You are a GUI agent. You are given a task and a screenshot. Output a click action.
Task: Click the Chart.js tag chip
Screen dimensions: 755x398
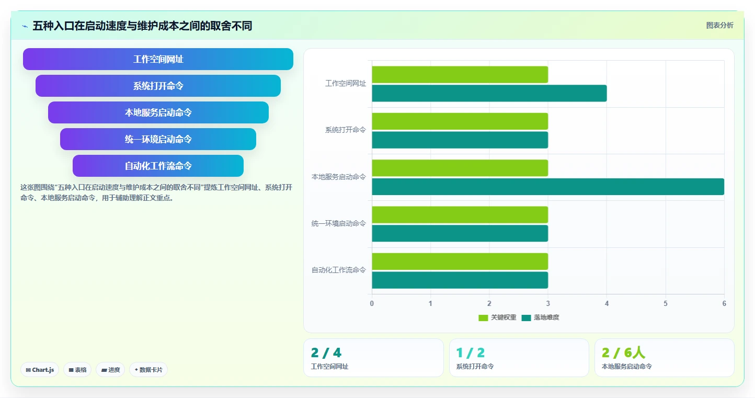40,370
